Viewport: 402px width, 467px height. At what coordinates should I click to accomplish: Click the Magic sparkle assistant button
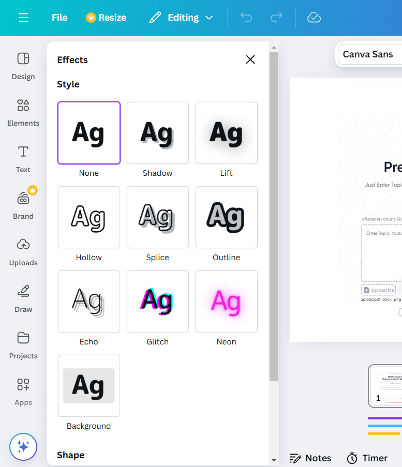point(23,447)
